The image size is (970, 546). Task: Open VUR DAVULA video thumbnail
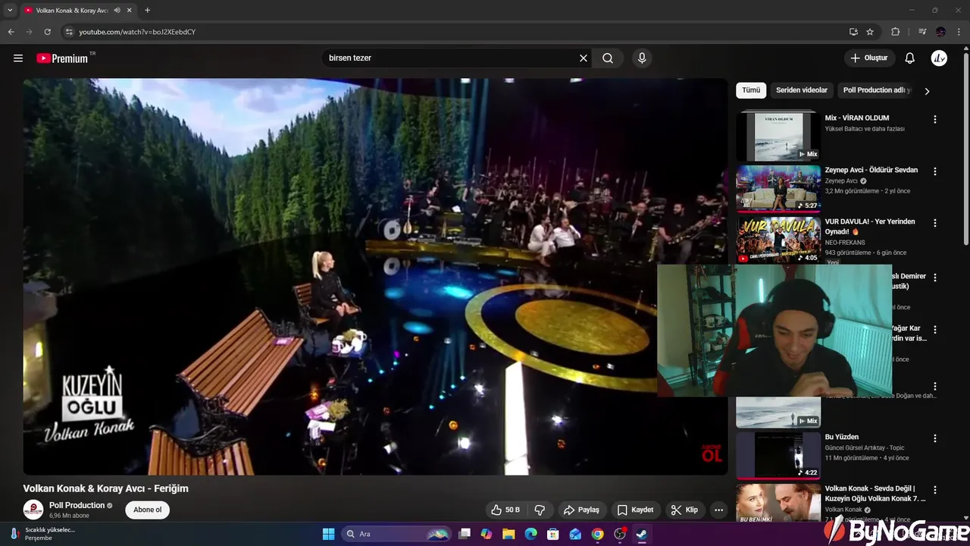coord(778,240)
